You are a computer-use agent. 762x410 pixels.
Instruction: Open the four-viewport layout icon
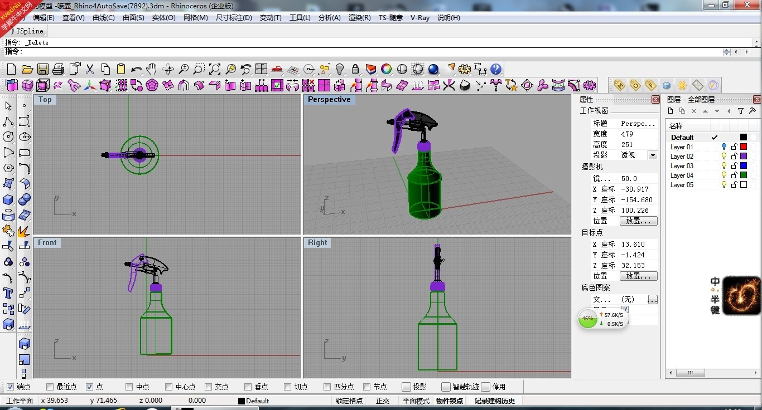pos(261,70)
